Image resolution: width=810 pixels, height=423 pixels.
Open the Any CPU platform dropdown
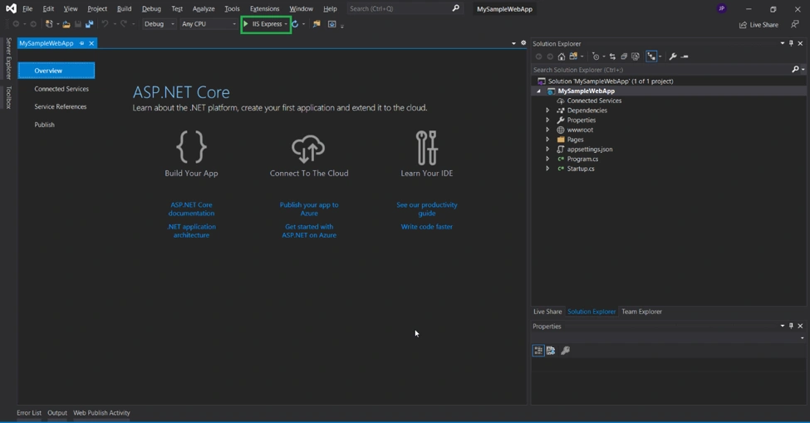click(209, 24)
